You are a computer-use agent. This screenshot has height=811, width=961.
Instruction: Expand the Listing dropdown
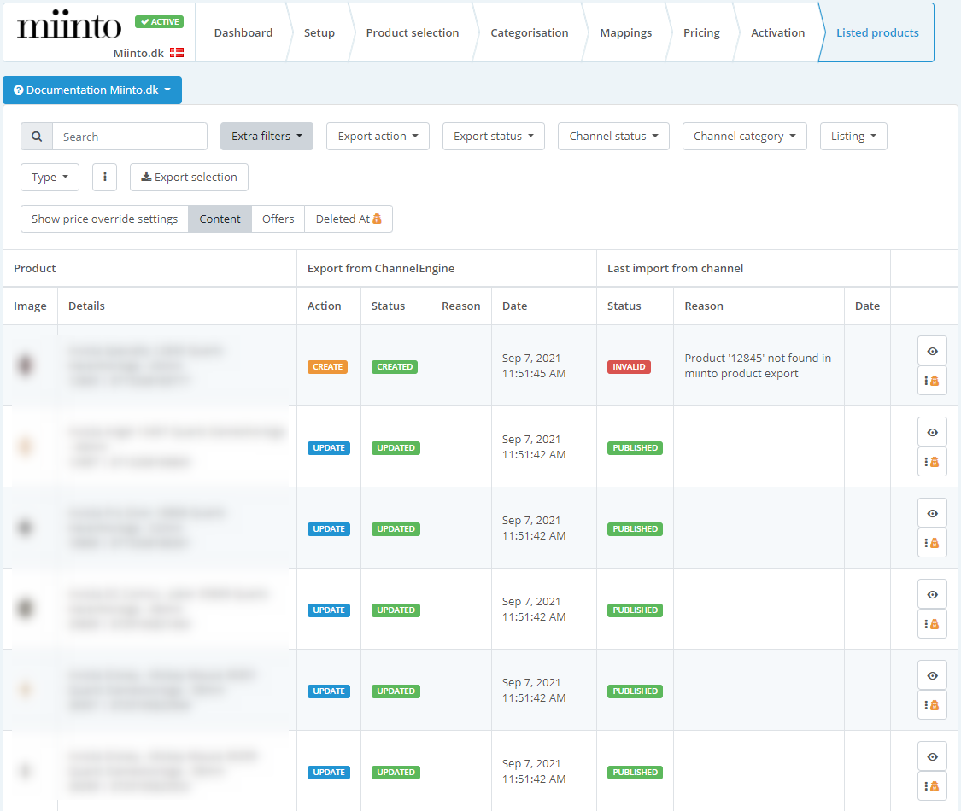tap(853, 136)
